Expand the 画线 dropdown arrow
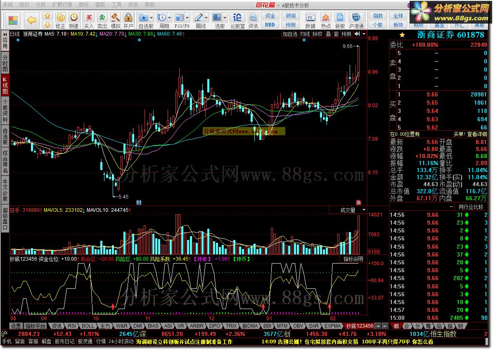Viewport: 493px width, 350px height. click(206, 18)
